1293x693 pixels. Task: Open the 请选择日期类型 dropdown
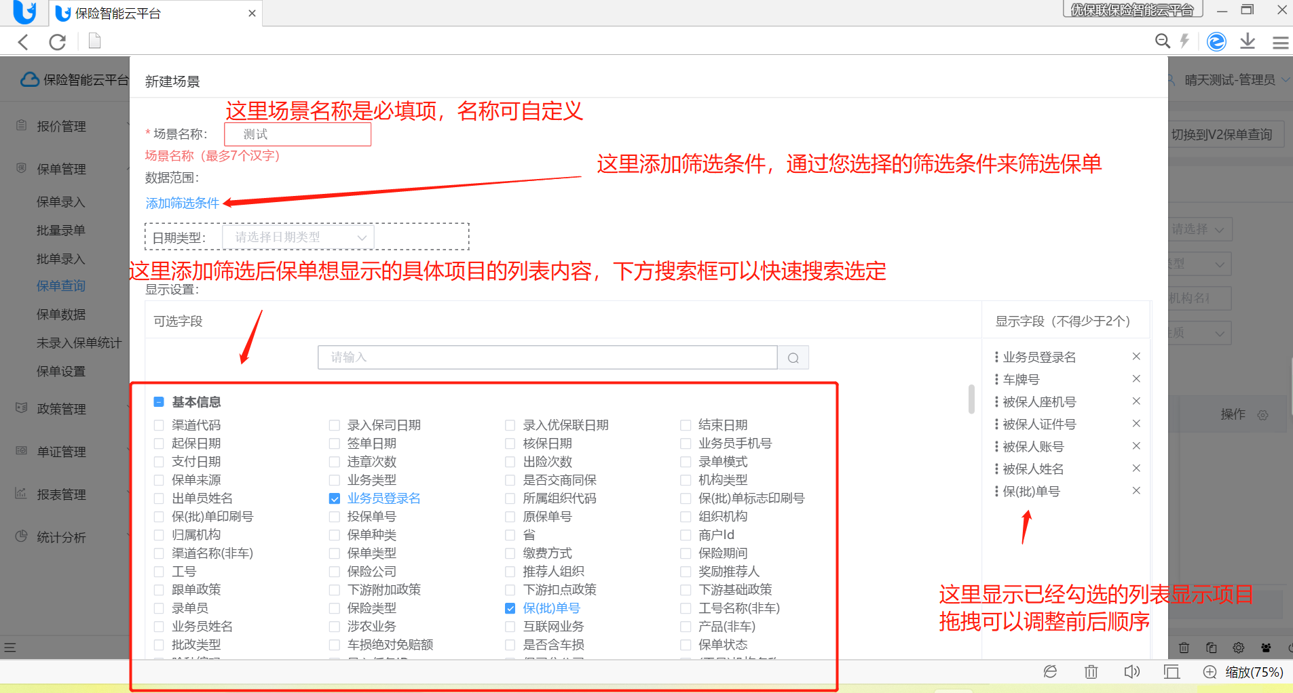point(299,237)
